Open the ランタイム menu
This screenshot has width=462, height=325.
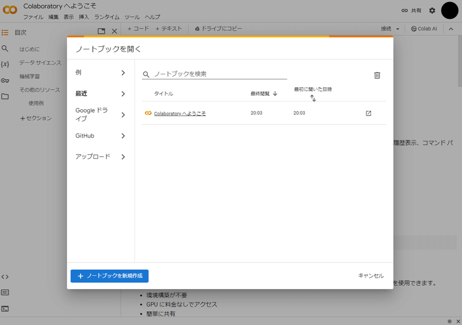tap(107, 17)
